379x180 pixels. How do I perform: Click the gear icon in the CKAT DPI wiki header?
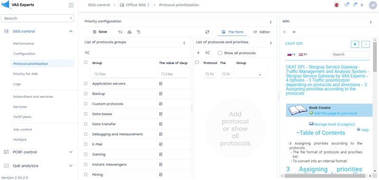(355, 44)
